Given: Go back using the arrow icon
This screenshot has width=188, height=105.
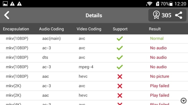Looking at the screenshot, I should (x=7, y=15).
